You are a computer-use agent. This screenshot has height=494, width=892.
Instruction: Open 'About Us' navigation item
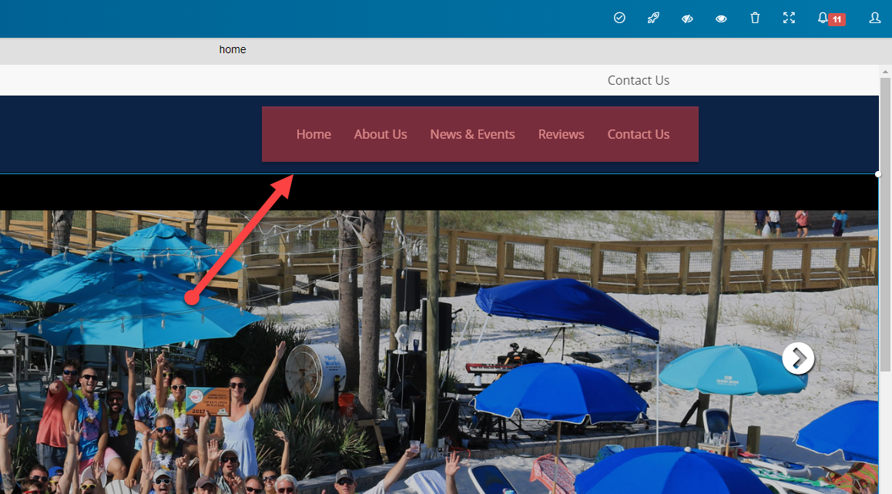(380, 134)
